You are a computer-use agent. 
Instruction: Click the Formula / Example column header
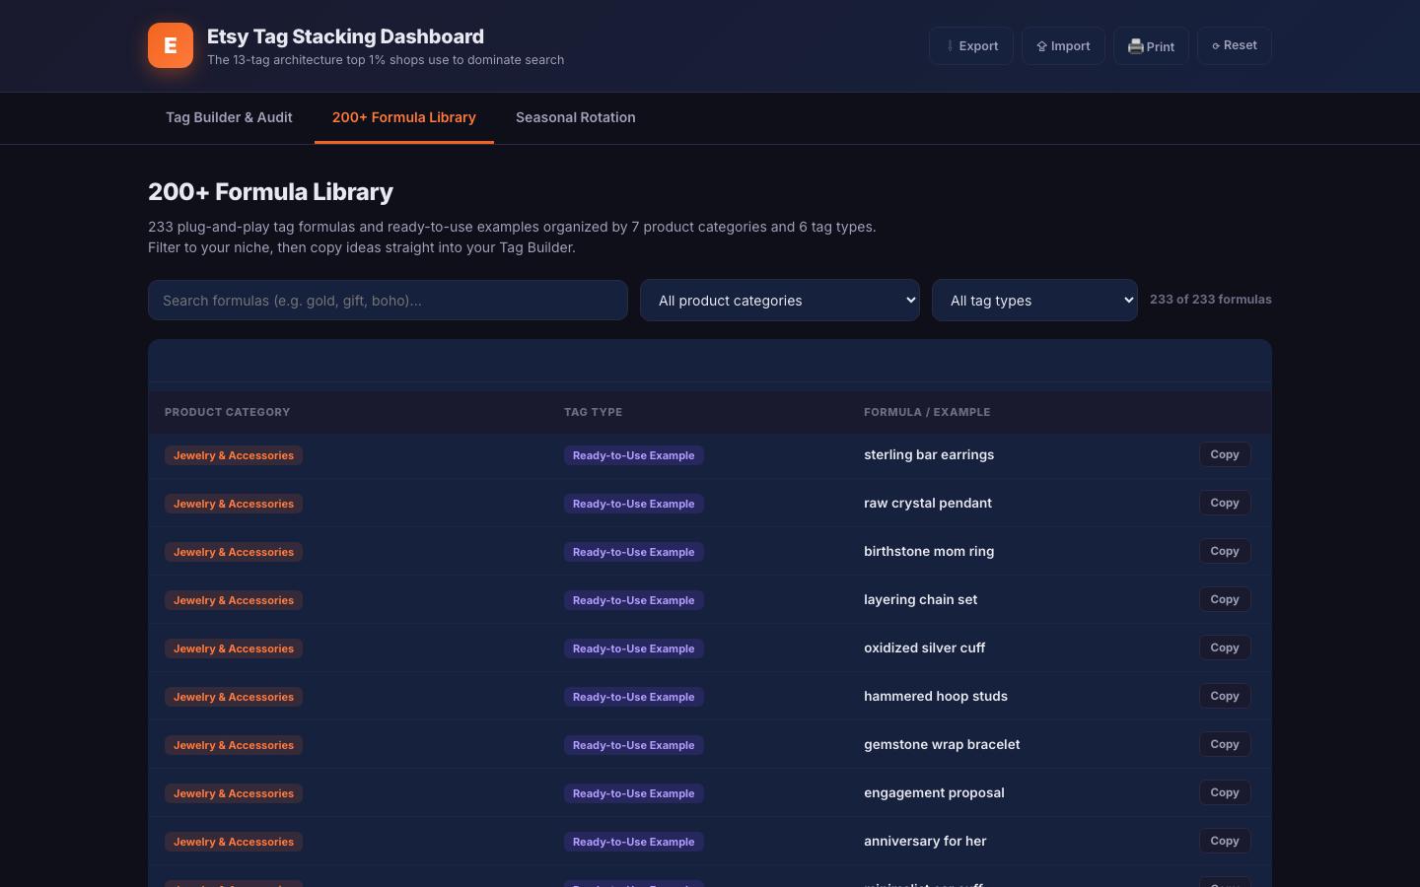coord(927,412)
